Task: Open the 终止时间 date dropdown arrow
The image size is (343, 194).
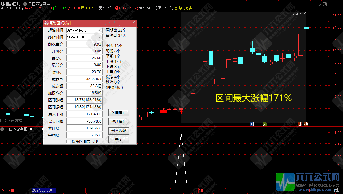Action: (100, 37)
